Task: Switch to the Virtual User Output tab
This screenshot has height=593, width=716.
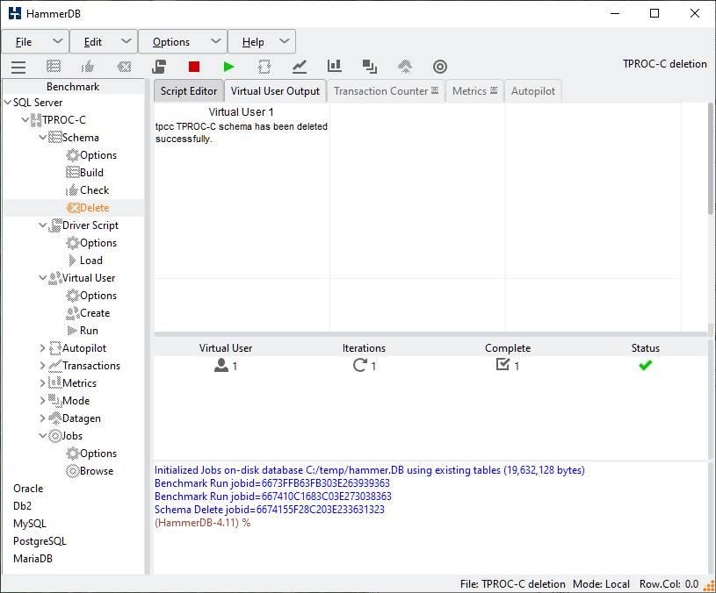Action: [275, 91]
